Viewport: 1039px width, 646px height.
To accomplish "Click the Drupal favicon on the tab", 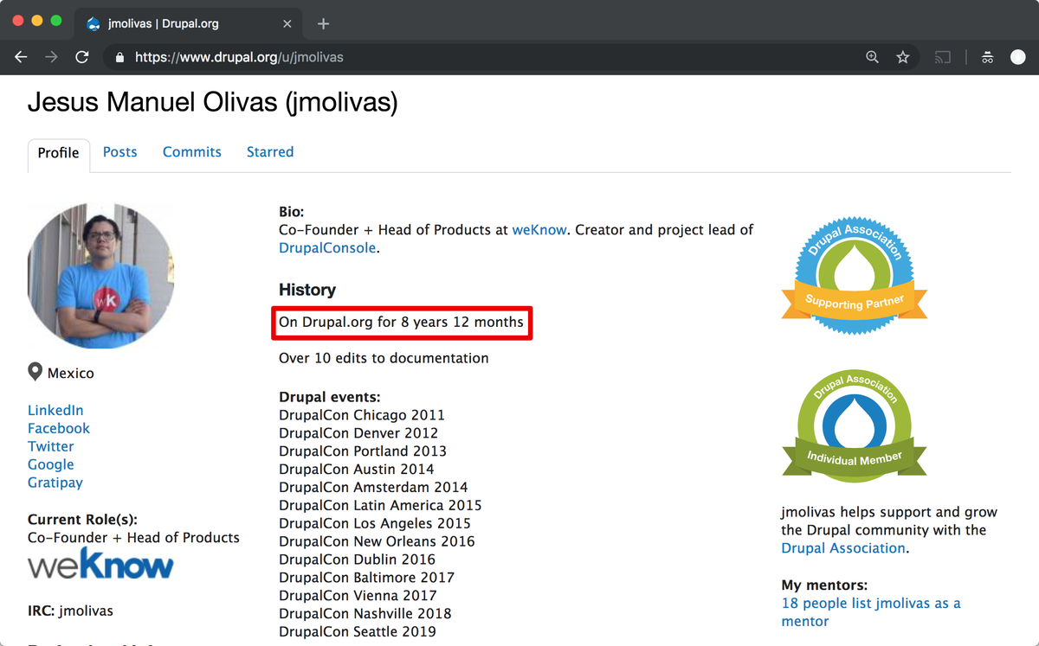I will (x=94, y=23).
